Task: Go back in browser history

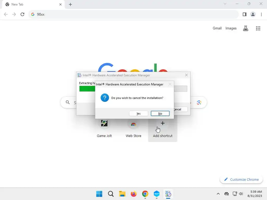Action: coord(6,14)
